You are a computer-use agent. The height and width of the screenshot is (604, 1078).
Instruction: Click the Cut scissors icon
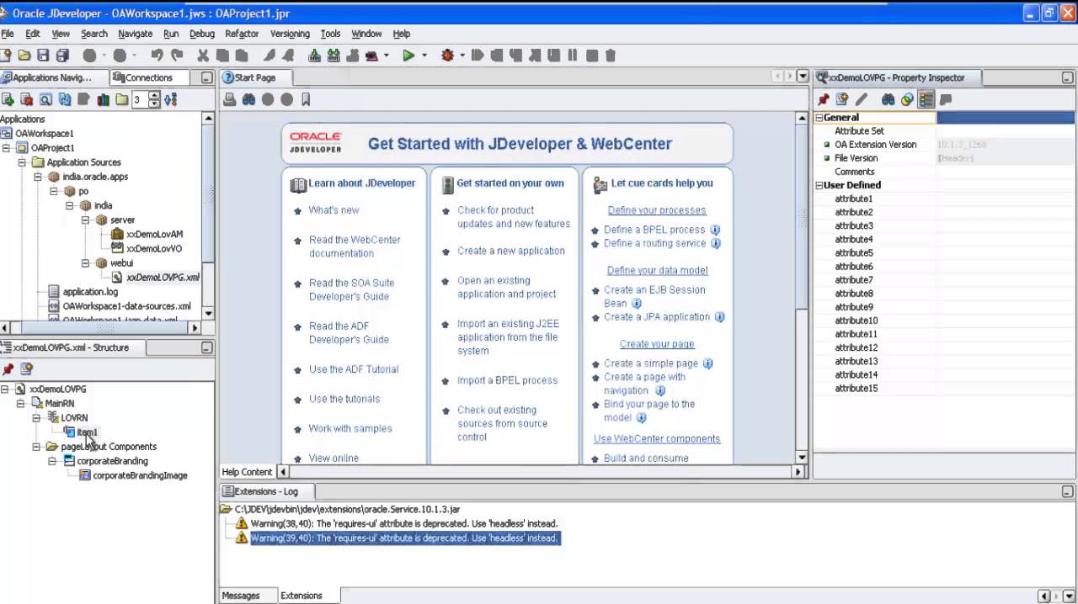[x=202, y=56]
